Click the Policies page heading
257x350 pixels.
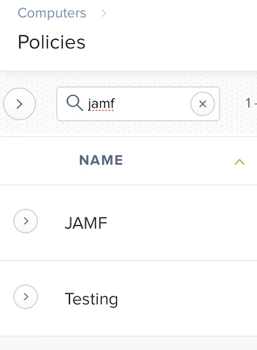point(51,42)
